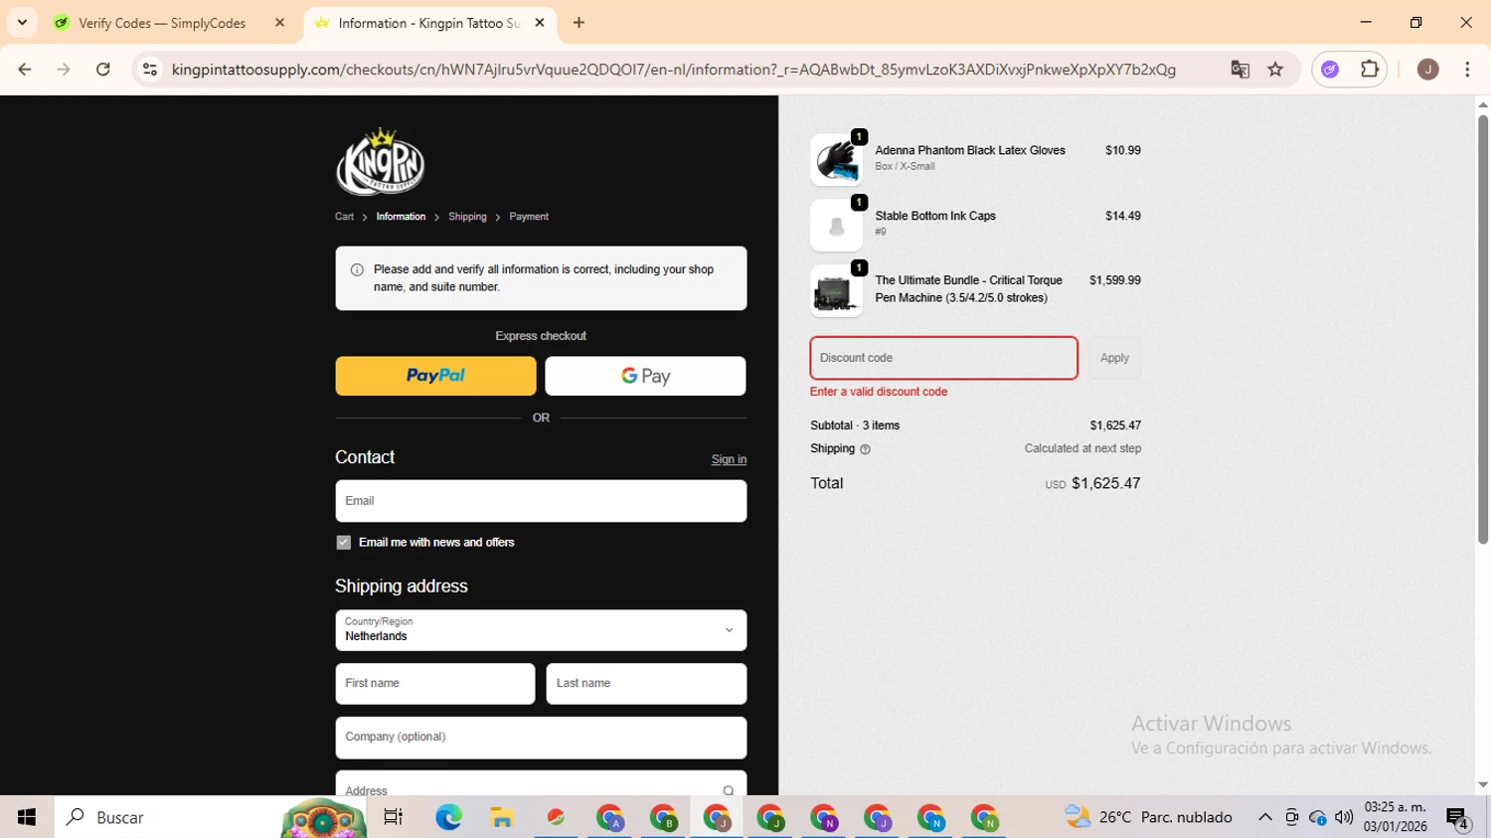This screenshot has width=1491, height=838.
Task: Click the Company (optional) field
Action: [x=541, y=738]
